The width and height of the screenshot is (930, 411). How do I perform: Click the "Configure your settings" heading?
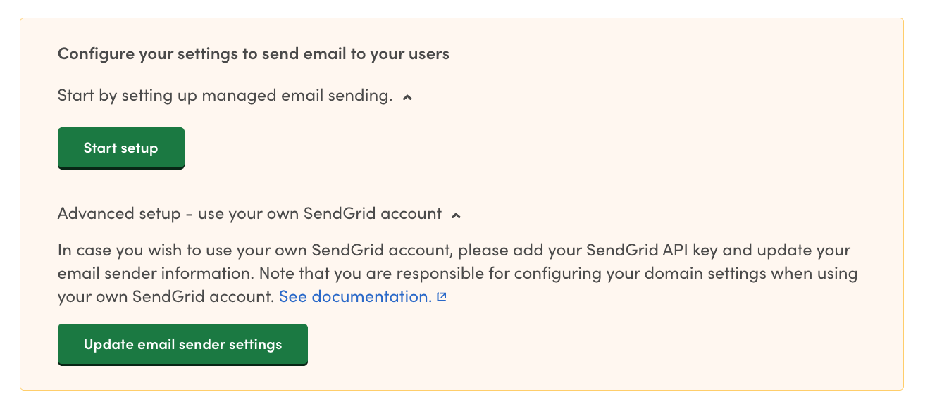pyautogui.click(x=254, y=53)
